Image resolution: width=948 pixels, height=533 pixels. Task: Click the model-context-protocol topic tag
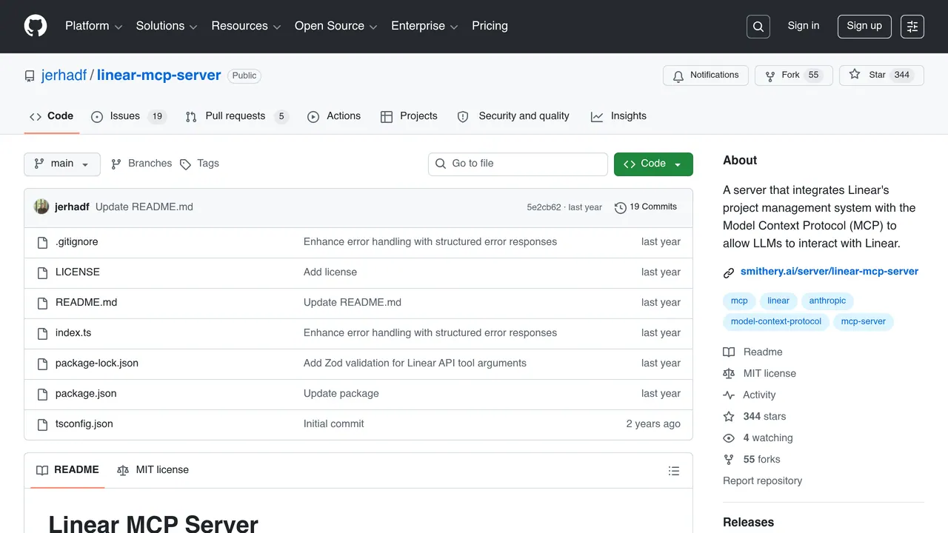tap(776, 322)
